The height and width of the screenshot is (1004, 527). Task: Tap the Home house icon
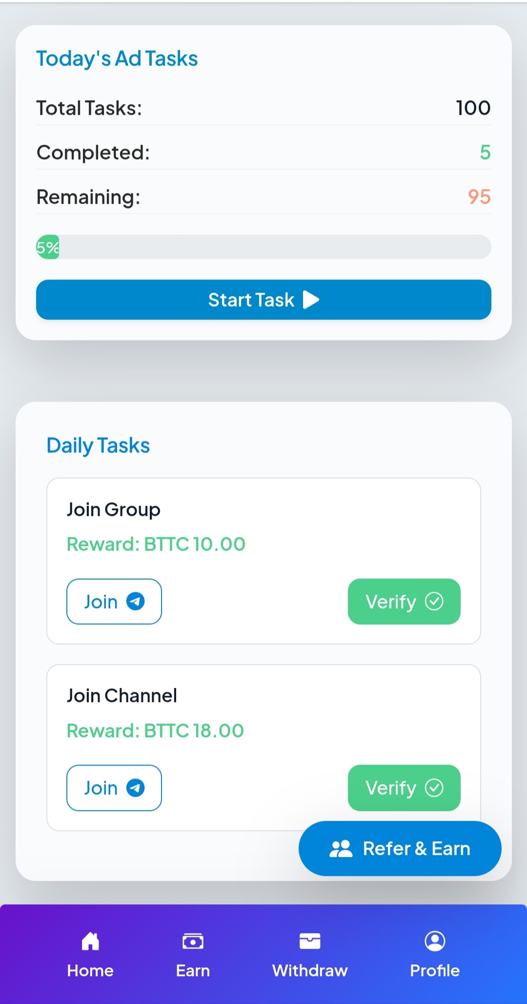coord(90,941)
